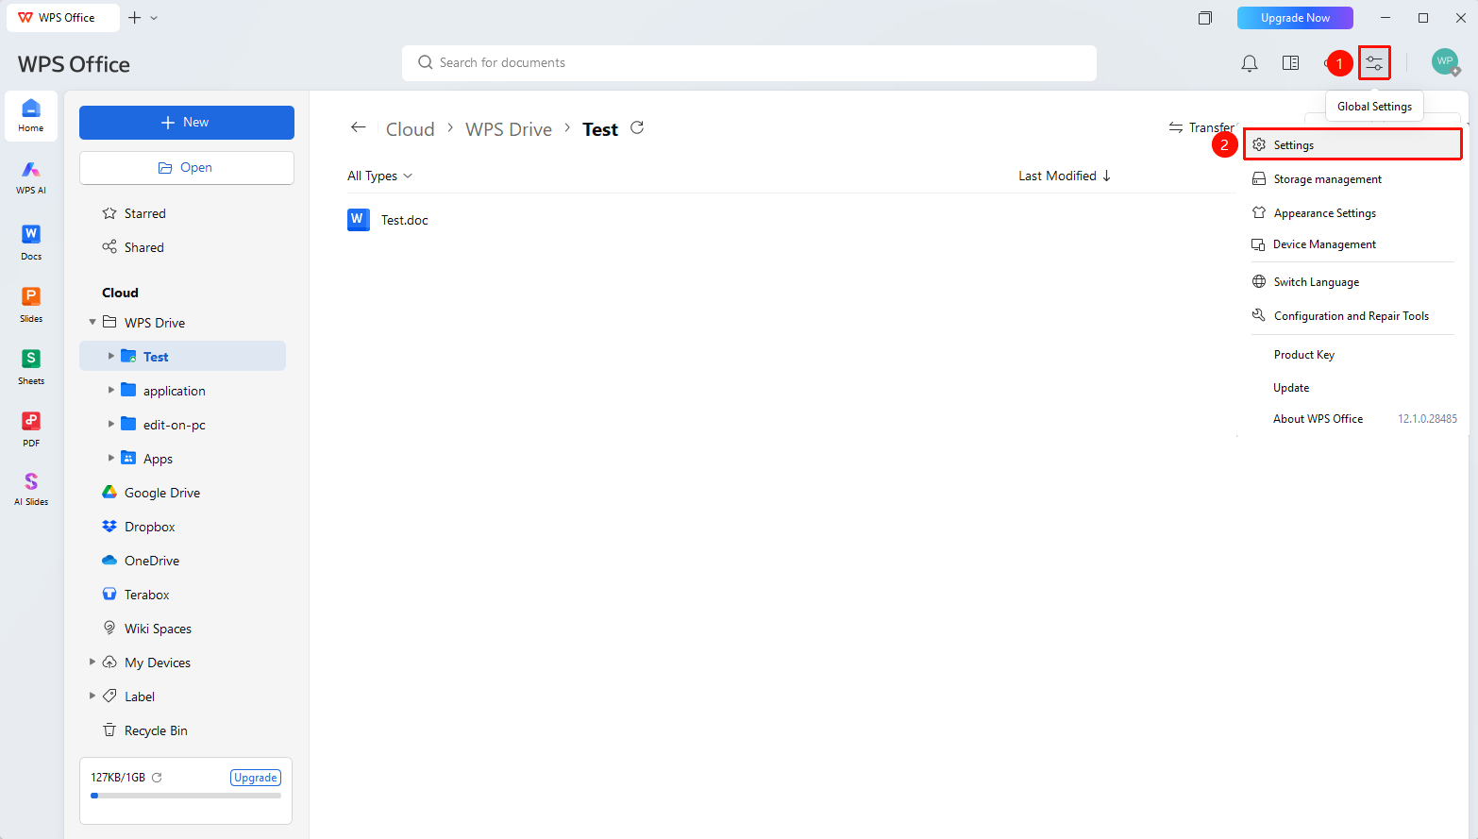Image resolution: width=1478 pixels, height=839 pixels.
Task: Click the Test.doc Word file icon
Action: (x=358, y=220)
